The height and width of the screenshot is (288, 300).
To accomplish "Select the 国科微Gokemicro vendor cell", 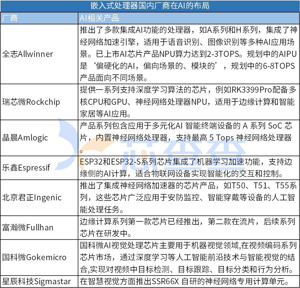I will pos(34,257).
